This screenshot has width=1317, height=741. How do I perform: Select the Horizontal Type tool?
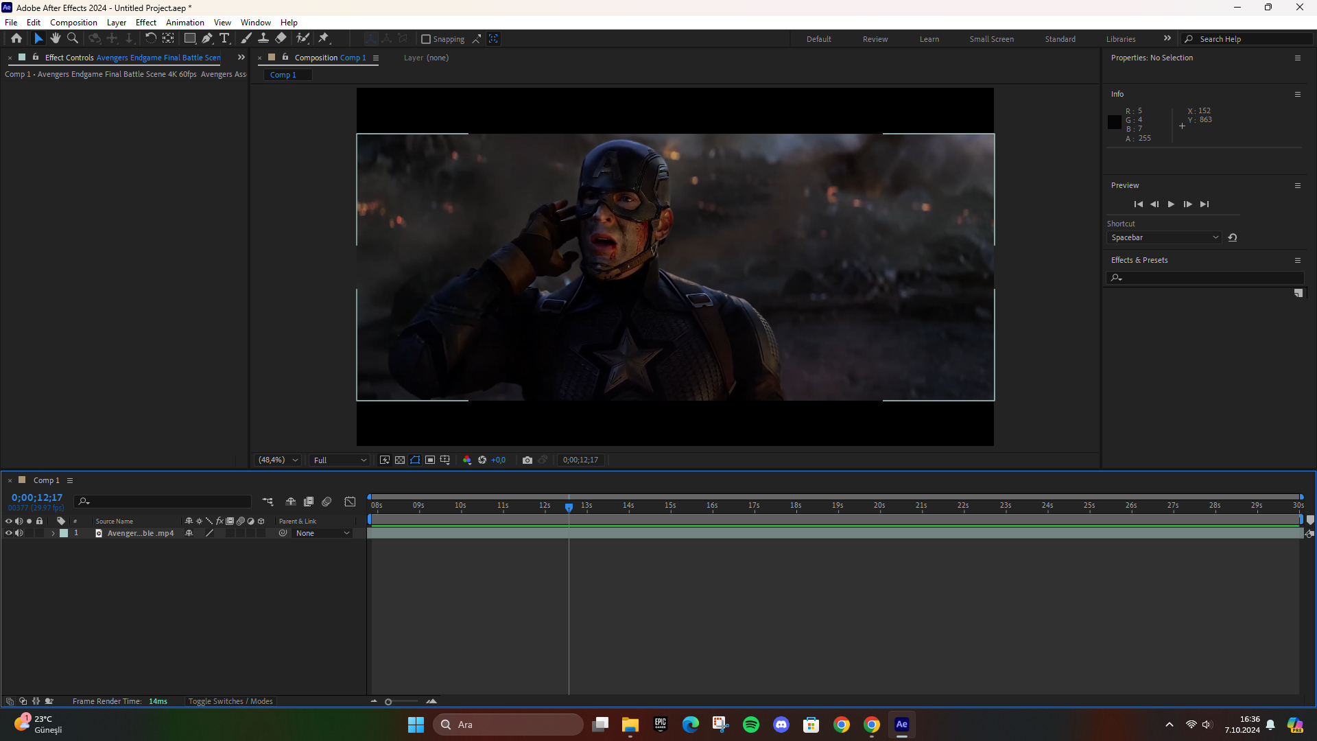pos(224,38)
